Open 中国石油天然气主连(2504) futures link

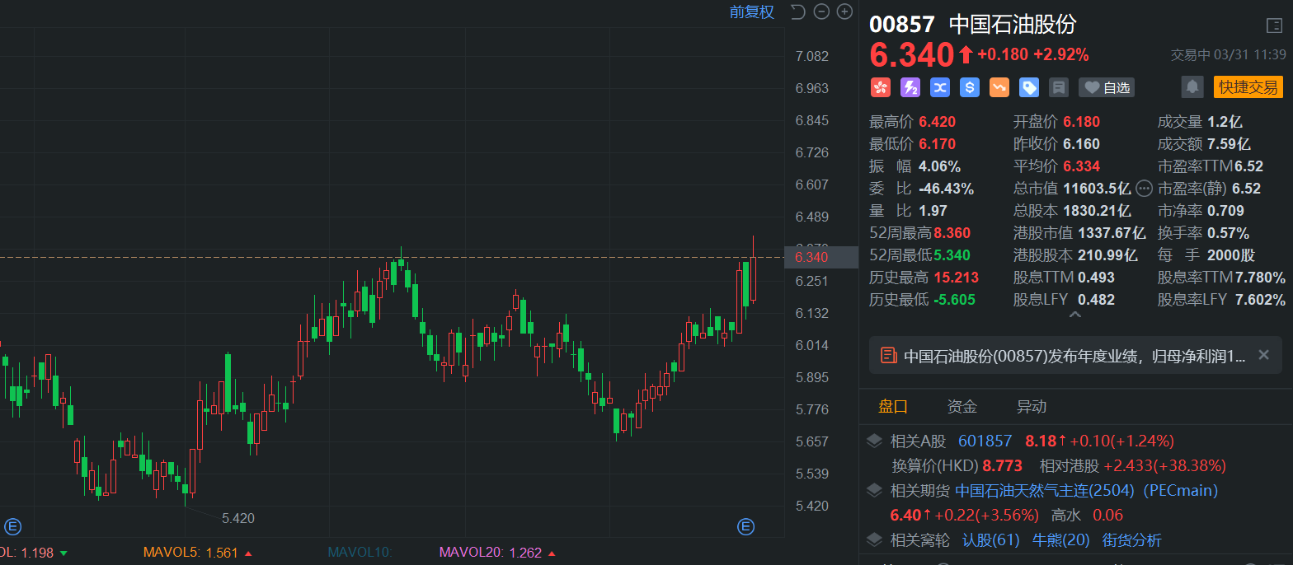[x=1045, y=491]
